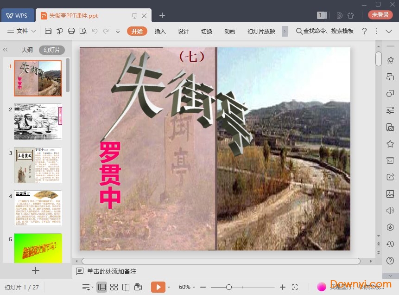
Task: Switch to the 插入 ribbon tab
Action: pos(160,31)
